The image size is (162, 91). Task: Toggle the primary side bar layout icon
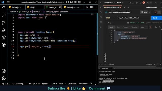click(x=68, y=2)
